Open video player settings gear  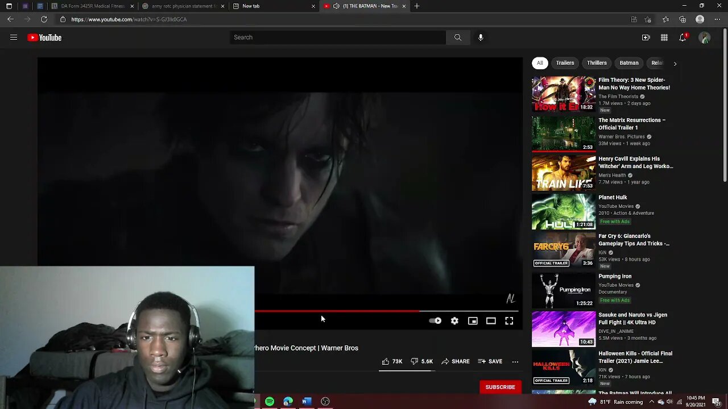tap(454, 321)
